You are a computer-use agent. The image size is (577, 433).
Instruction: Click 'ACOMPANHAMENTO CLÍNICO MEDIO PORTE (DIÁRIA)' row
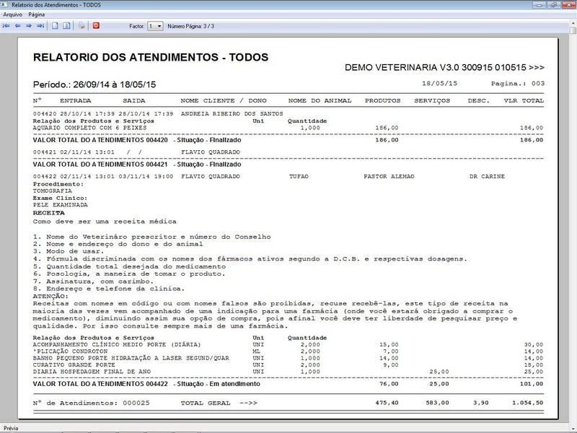288,345
